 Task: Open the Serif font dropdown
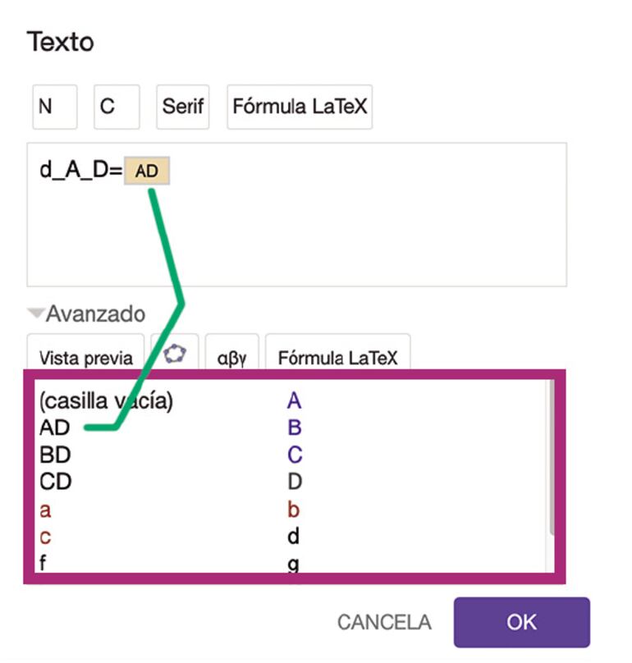pyautogui.click(x=182, y=106)
